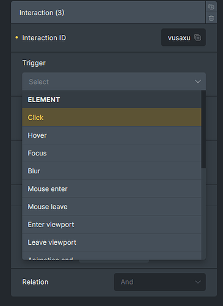This screenshot has width=223, height=306.
Task: Select Enter viewport trigger
Action: click(x=112, y=225)
